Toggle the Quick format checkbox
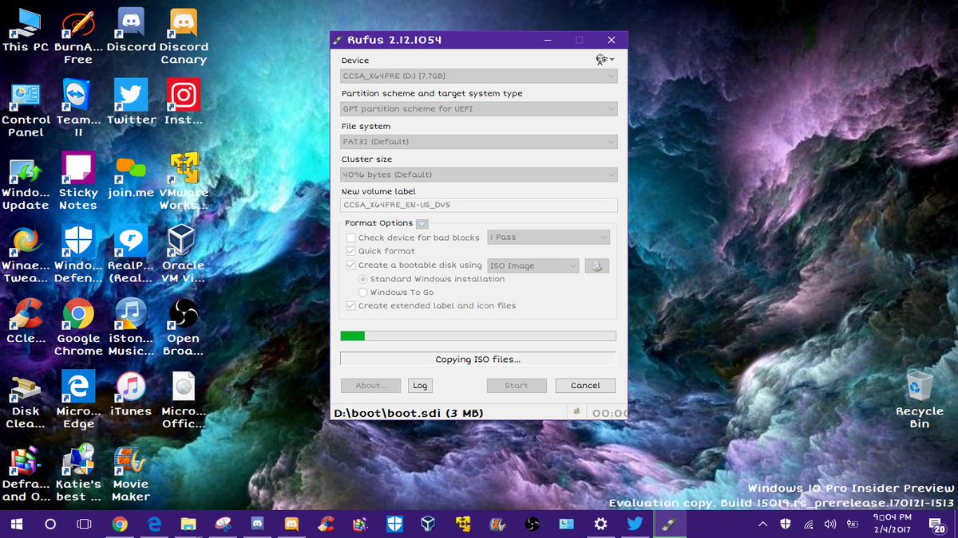 [x=351, y=251]
